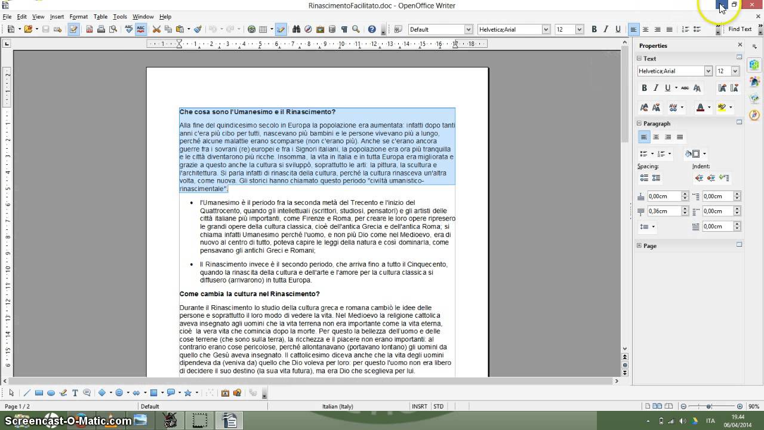Expand the Page panel in sidebar
Screen dimensions: 764x430
pos(639,245)
